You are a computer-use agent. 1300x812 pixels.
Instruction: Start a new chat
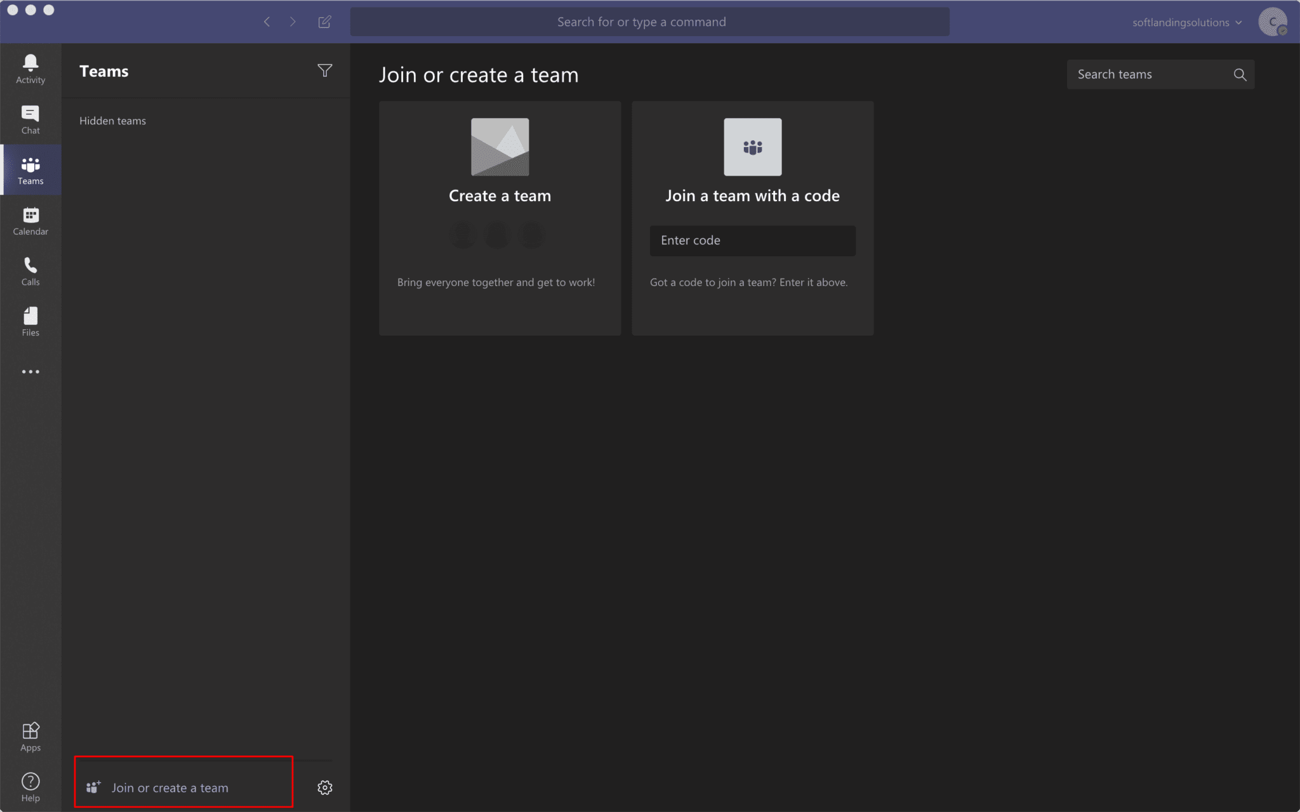tap(325, 21)
